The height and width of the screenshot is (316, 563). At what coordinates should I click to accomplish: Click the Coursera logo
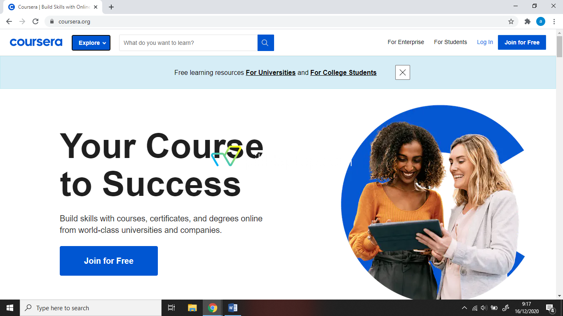pyautogui.click(x=36, y=42)
